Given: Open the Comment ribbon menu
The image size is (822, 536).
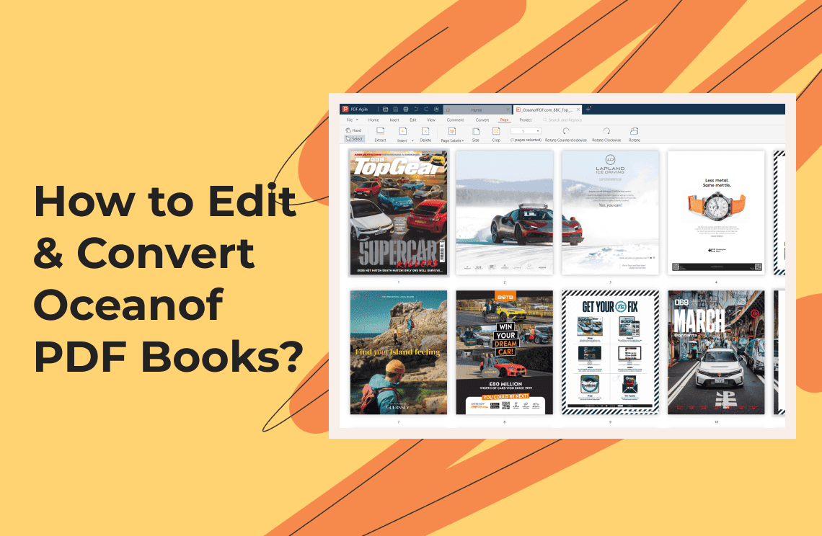Looking at the screenshot, I should pos(455,120).
